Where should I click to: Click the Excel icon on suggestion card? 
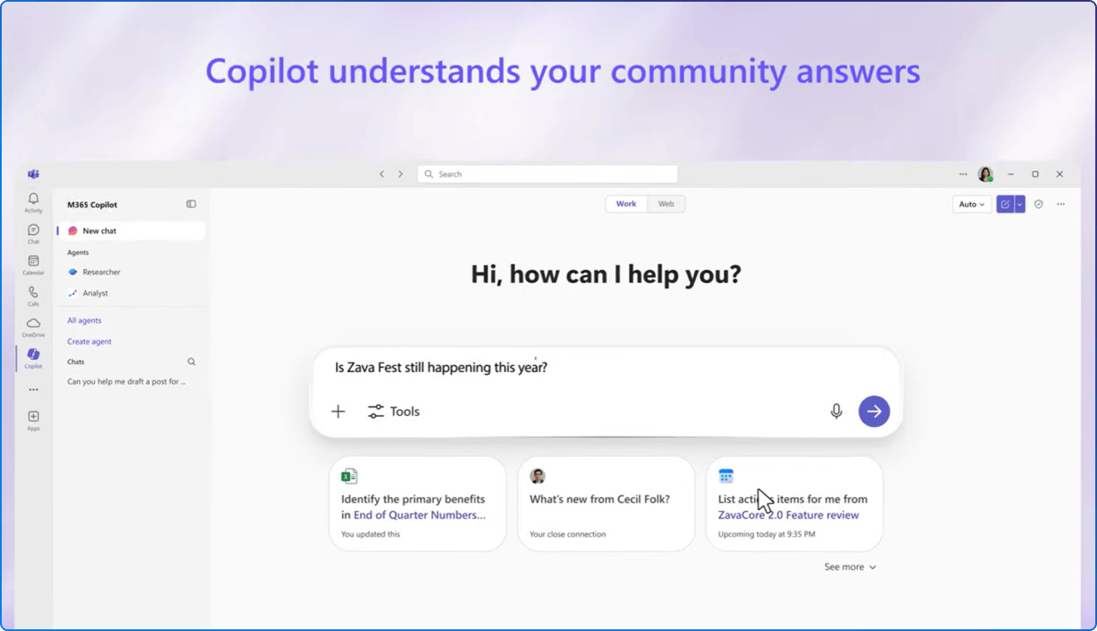[x=349, y=477]
